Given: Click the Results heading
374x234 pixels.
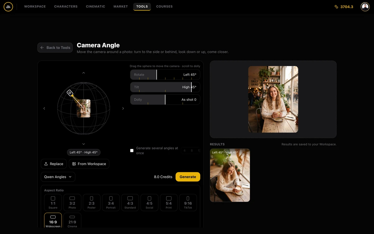Looking at the screenshot, I should click(x=217, y=144).
